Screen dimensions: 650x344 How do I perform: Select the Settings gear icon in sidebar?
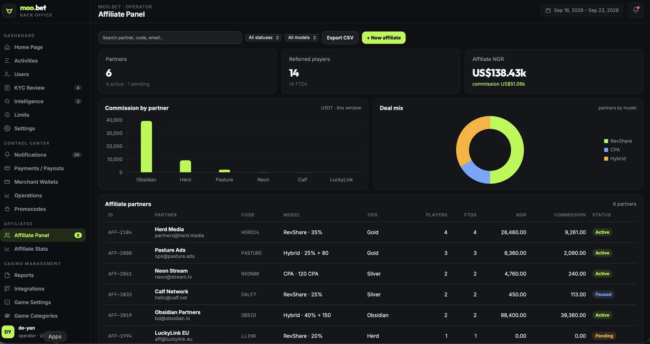click(x=7, y=128)
